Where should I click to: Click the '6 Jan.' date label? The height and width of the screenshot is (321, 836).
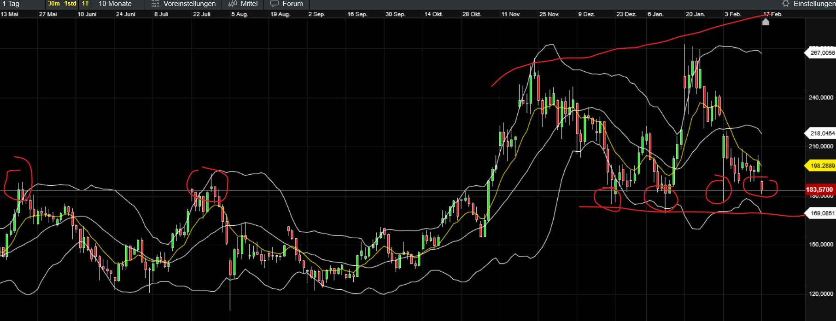(x=655, y=14)
